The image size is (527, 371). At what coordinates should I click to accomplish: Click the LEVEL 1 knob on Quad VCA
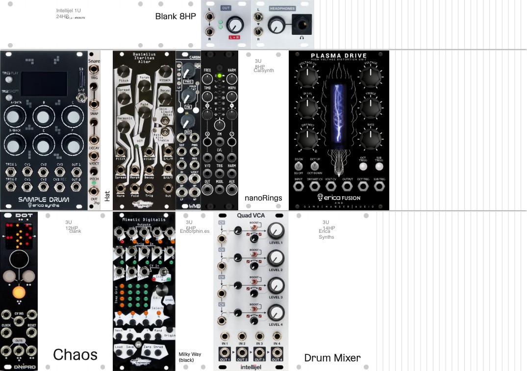point(276,231)
